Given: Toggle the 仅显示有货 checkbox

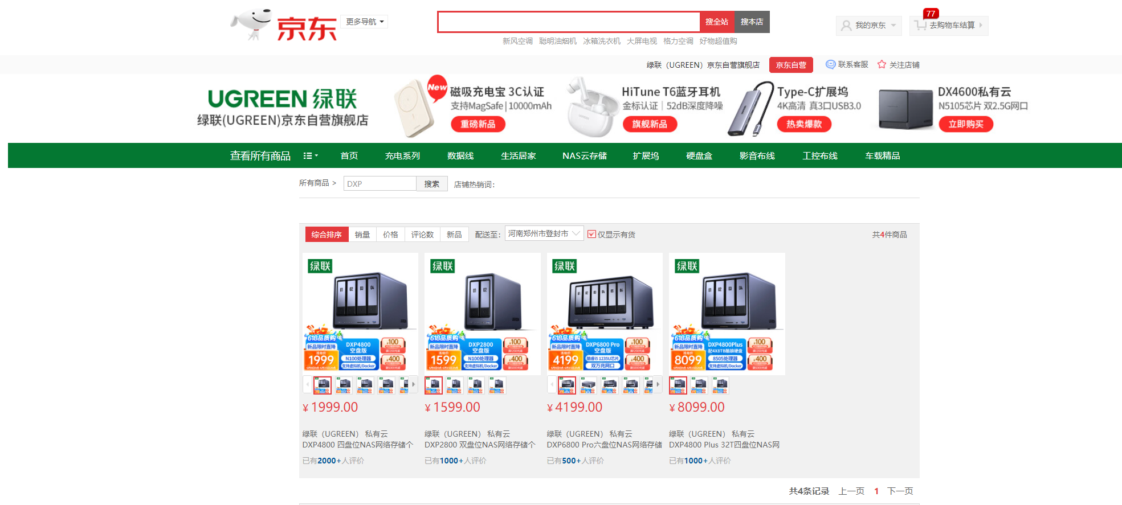Looking at the screenshot, I should (x=591, y=234).
